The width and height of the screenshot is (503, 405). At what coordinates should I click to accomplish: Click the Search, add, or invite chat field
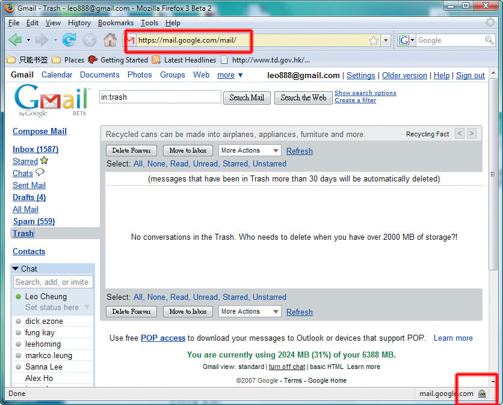(x=53, y=282)
